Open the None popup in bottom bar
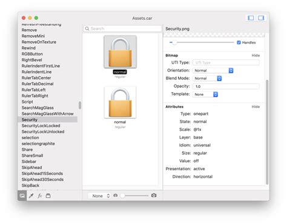 (100, 196)
